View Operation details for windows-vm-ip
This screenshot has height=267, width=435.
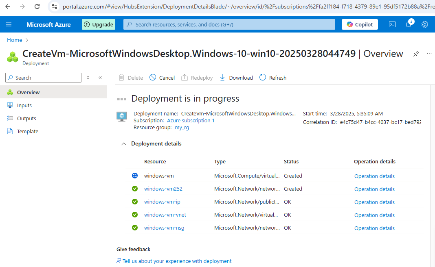click(x=374, y=202)
